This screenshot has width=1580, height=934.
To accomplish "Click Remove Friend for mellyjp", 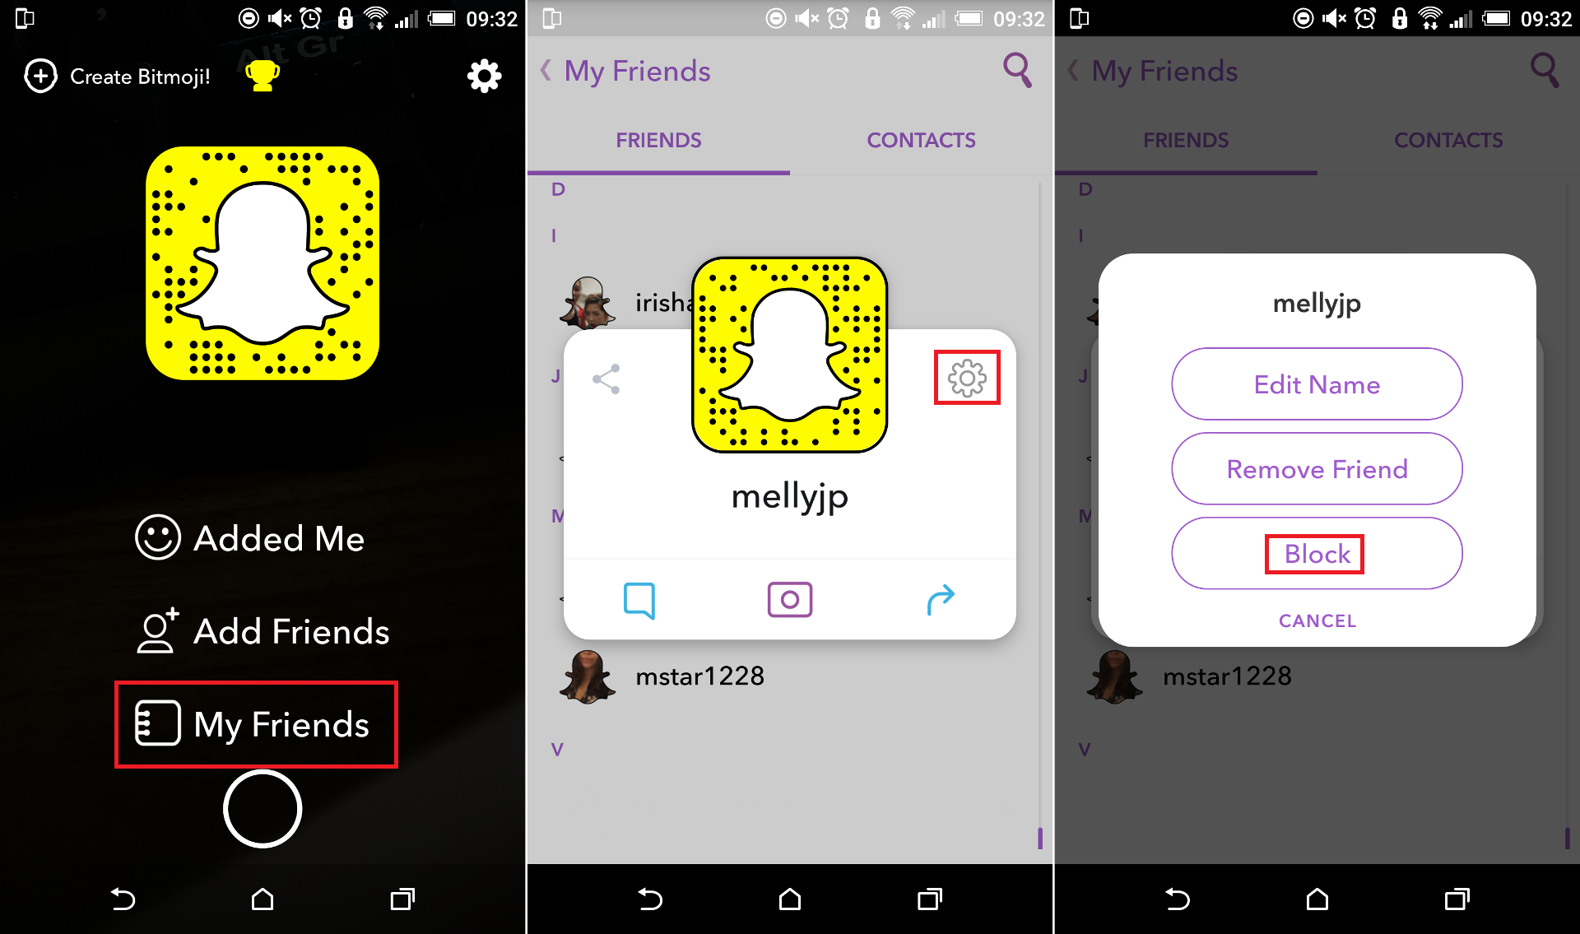I will click(1315, 467).
